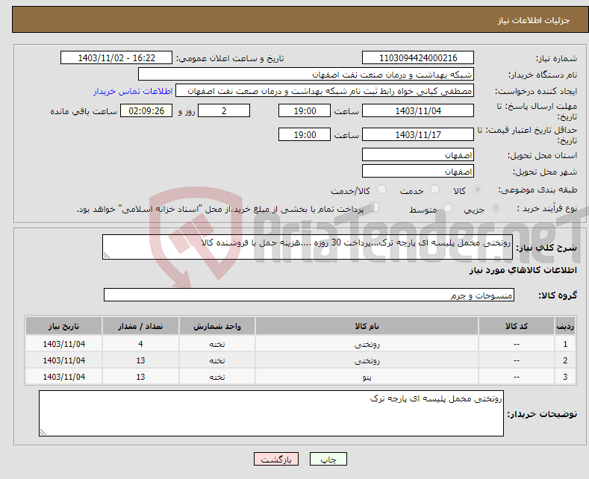The height and width of the screenshot is (479, 589).
Task: Select the متوسط purchase type radio
Action: (448, 207)
